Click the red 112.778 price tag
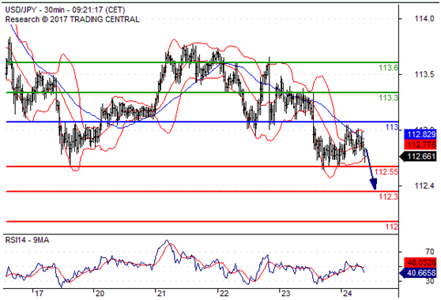The image size is (441, 300). click(420, 144)
